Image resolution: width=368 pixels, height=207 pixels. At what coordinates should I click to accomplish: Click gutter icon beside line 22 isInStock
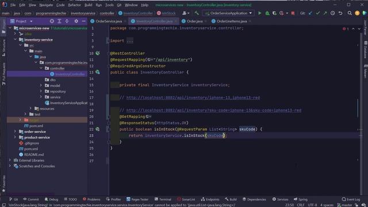point(98,129)
